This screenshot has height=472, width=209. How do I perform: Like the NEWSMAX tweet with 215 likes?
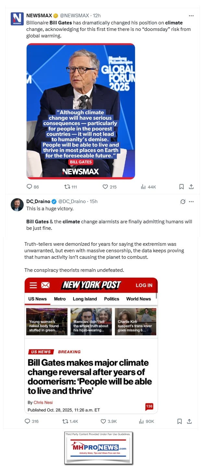[105, 187]
